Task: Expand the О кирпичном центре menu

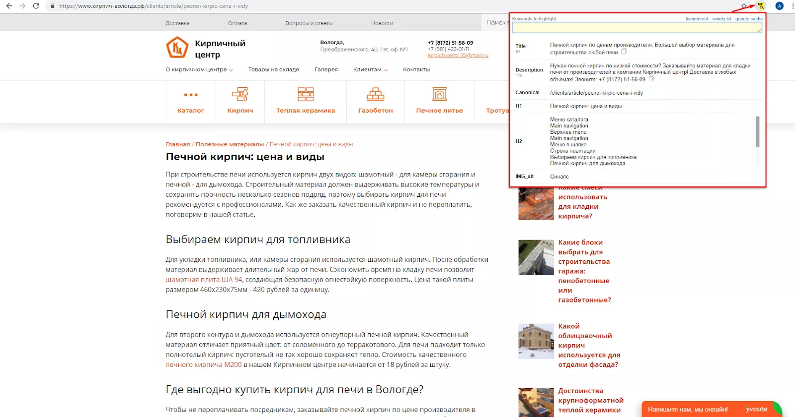Action: (x=199, y=70)
